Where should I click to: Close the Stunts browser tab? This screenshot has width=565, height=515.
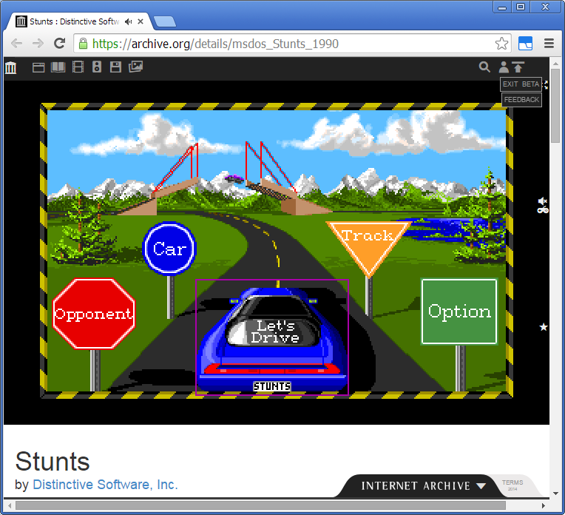141,21
